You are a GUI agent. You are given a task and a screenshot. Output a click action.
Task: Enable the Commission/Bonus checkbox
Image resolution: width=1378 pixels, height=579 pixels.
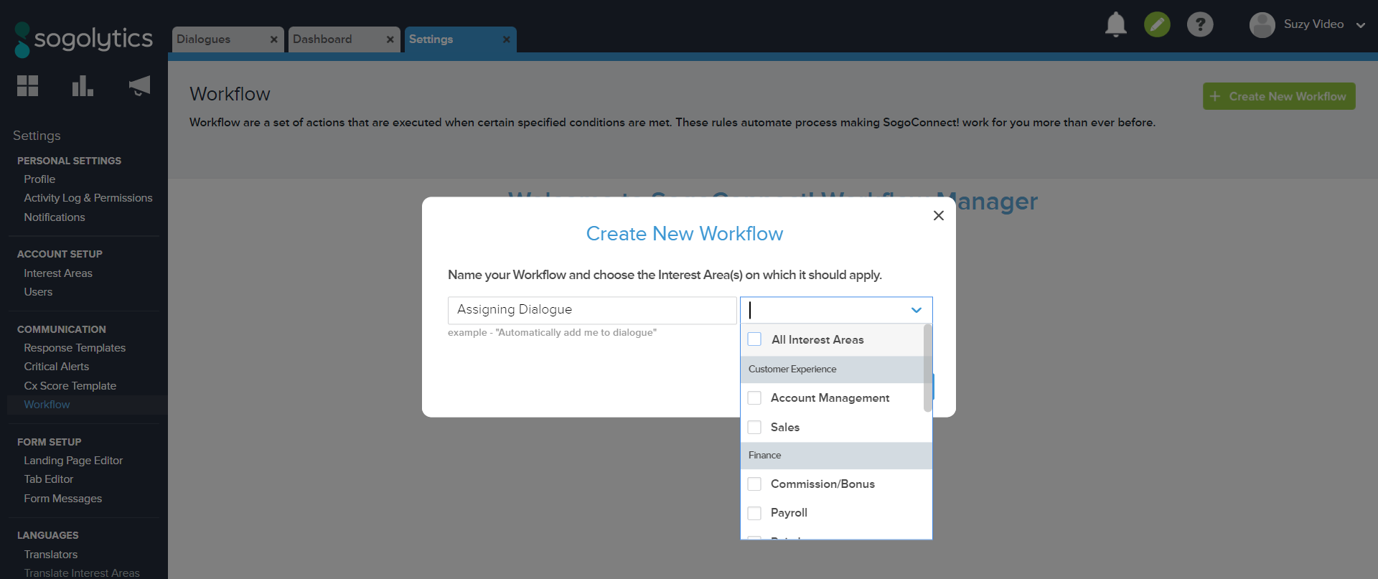(754, 484)
